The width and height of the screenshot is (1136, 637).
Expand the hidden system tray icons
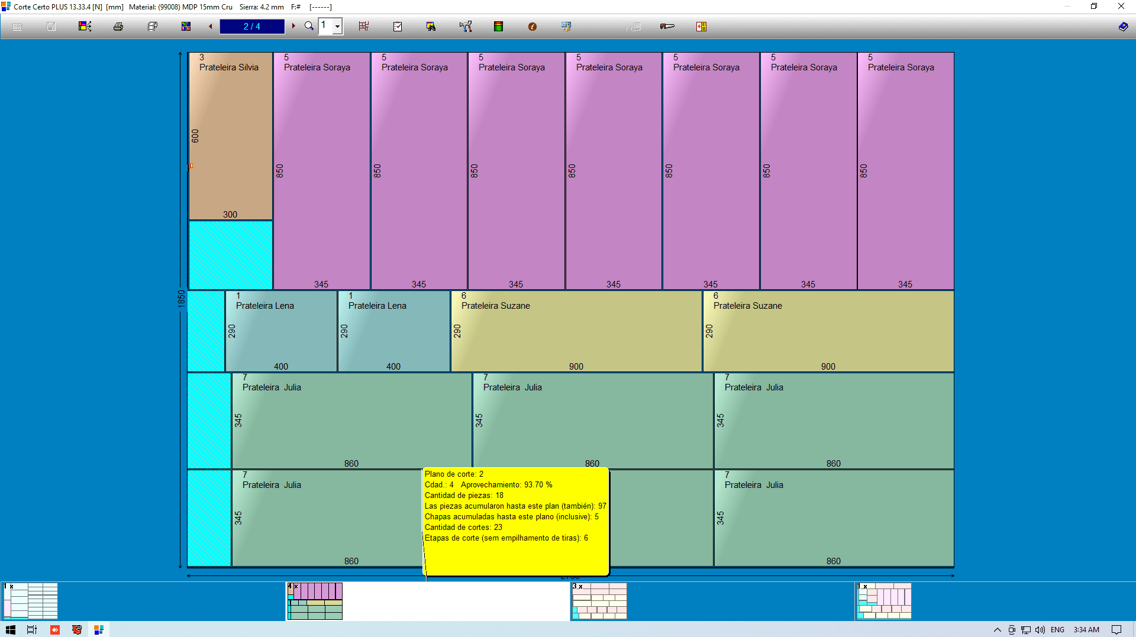pos(997,630)
